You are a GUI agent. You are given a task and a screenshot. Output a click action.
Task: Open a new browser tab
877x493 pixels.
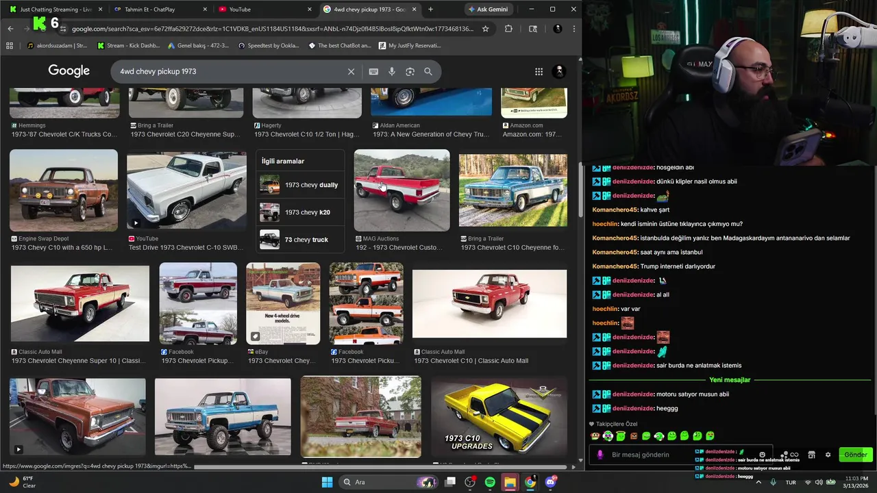430,9
